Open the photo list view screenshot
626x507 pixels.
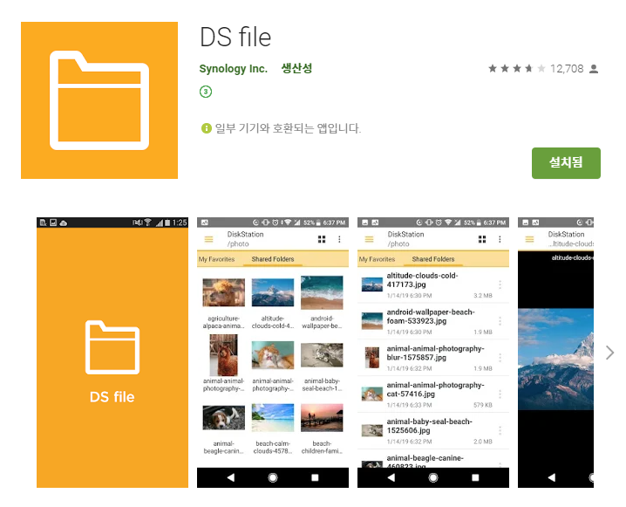click(x=433, y=353)
